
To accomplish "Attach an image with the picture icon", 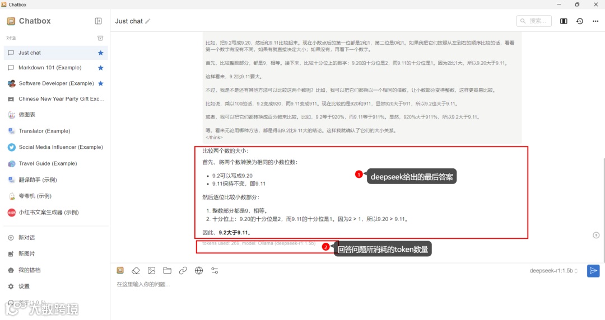I will (x=152, y=271).
